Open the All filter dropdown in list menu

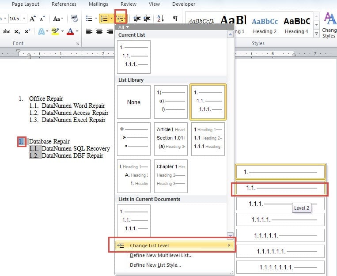(x=123, y=27)
